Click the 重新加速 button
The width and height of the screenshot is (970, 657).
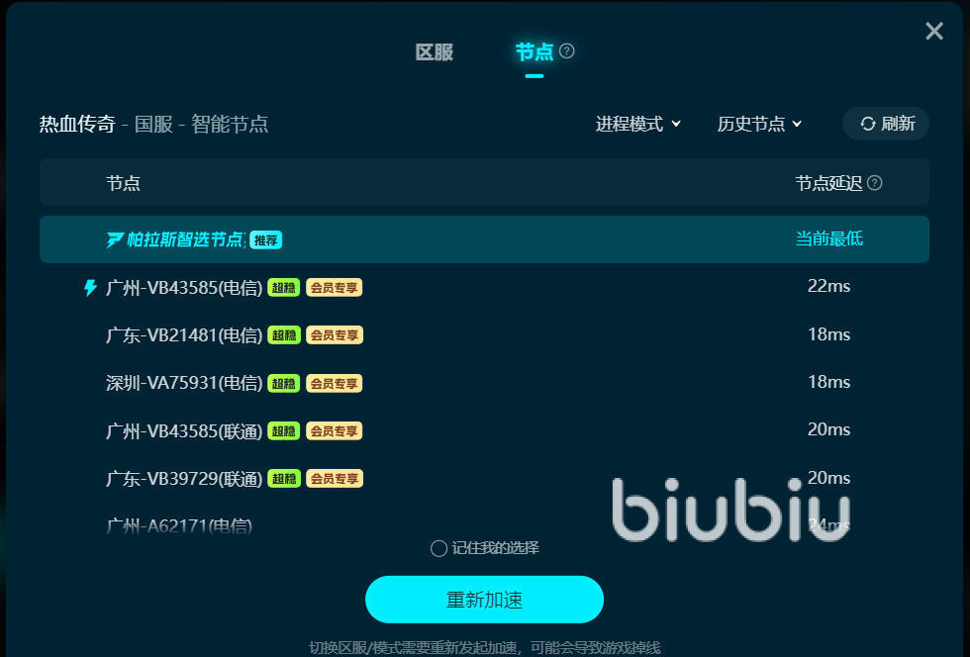click(484, 600)
